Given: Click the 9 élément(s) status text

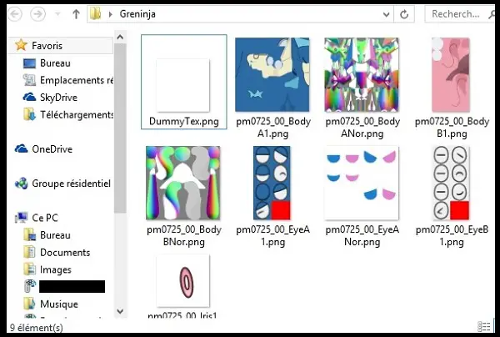Looking at the screenshot, I should click(x=37, y=328).
